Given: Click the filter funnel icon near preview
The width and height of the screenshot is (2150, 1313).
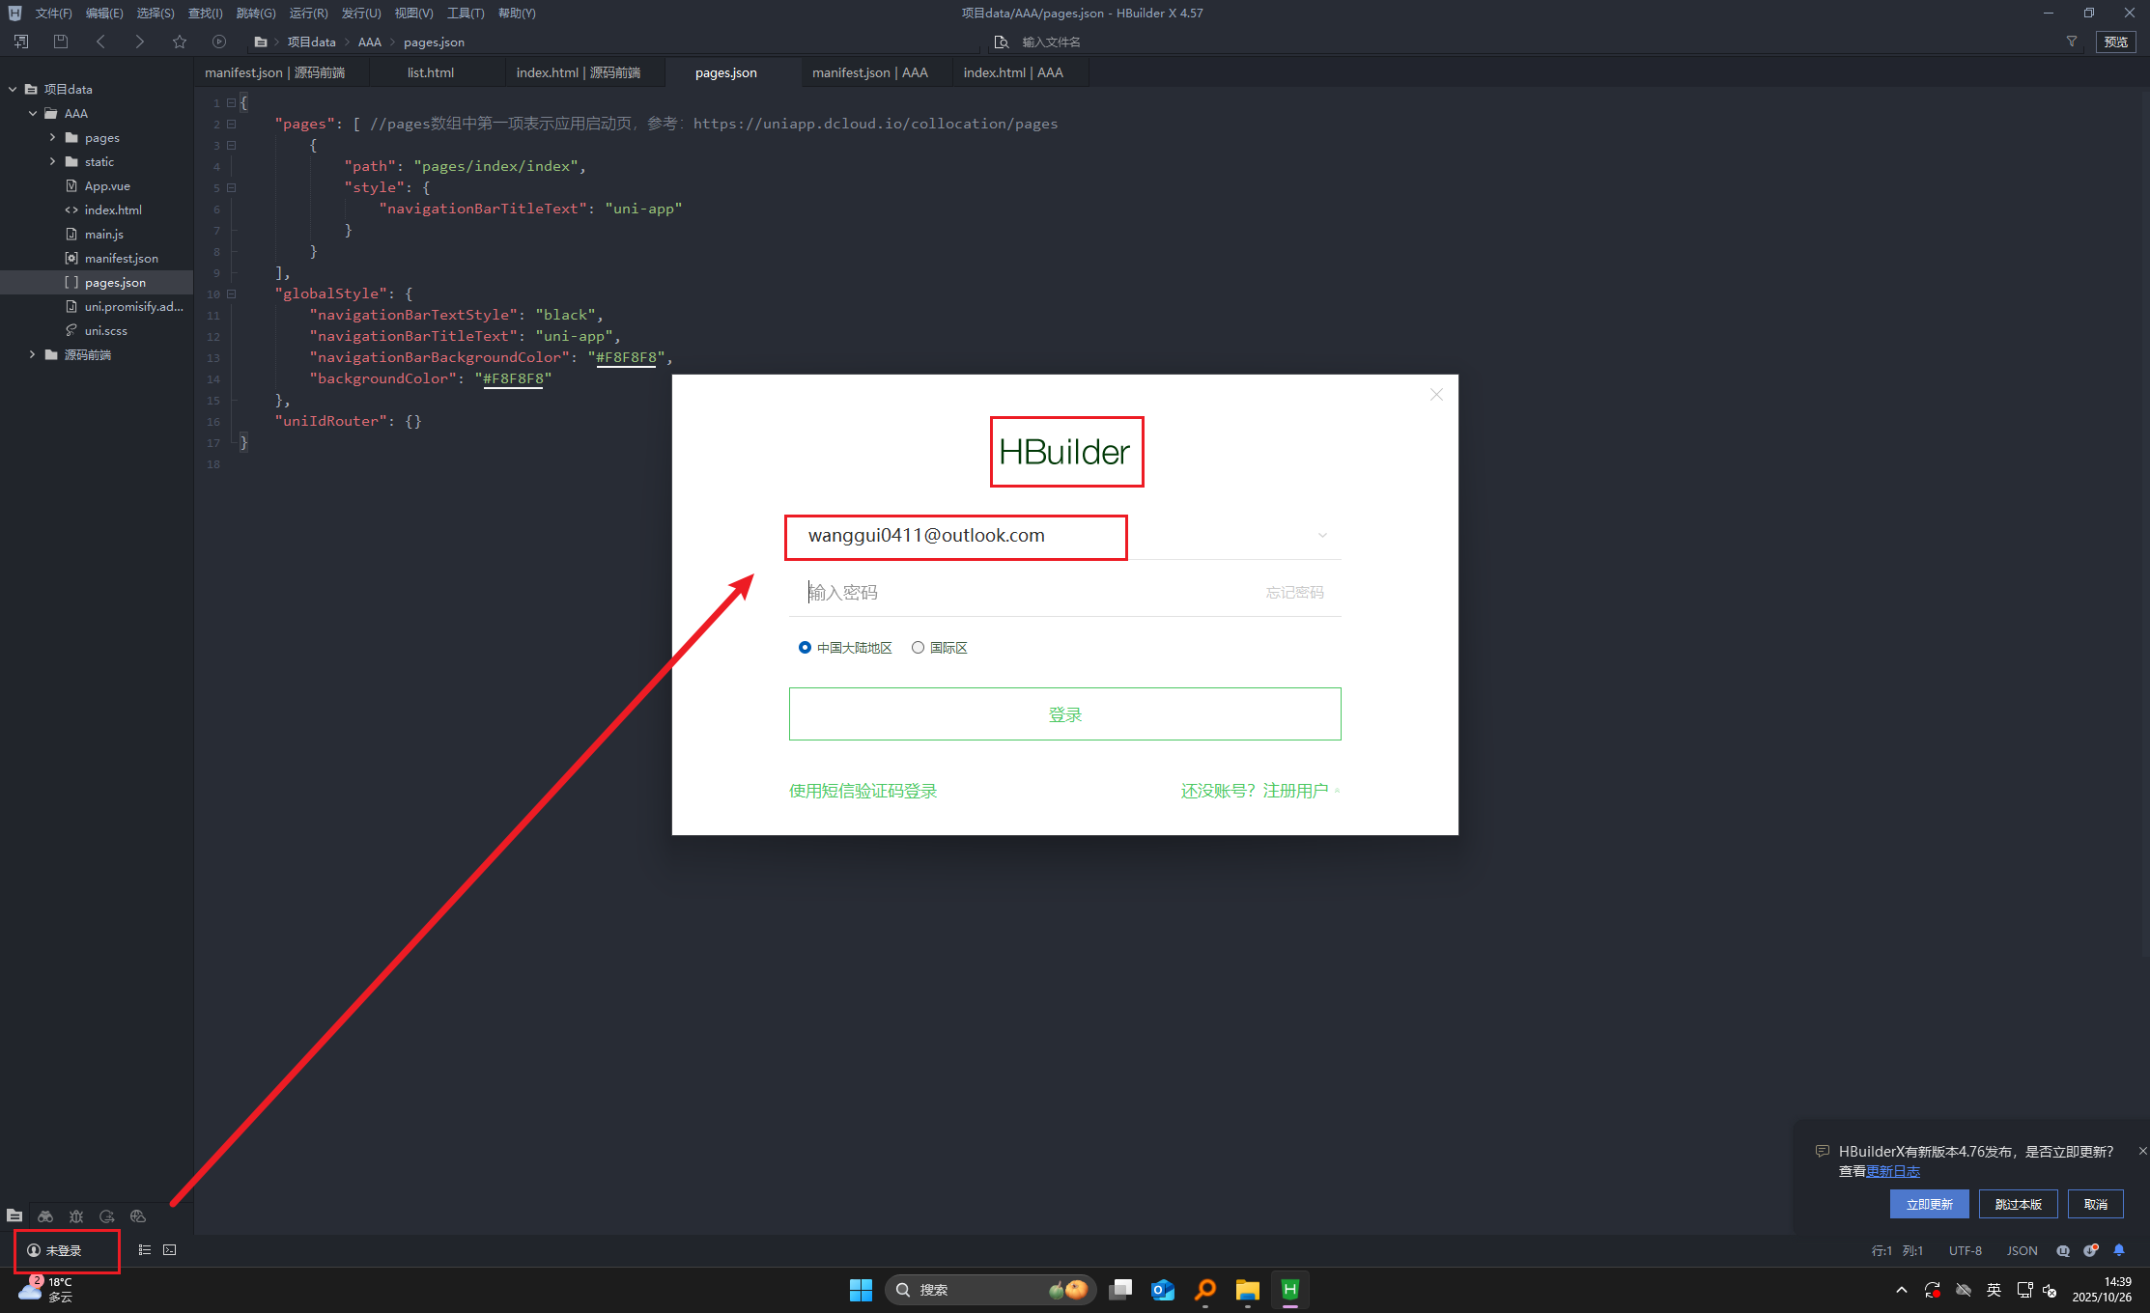Looking at the screenshot, I should (2072, 42).
